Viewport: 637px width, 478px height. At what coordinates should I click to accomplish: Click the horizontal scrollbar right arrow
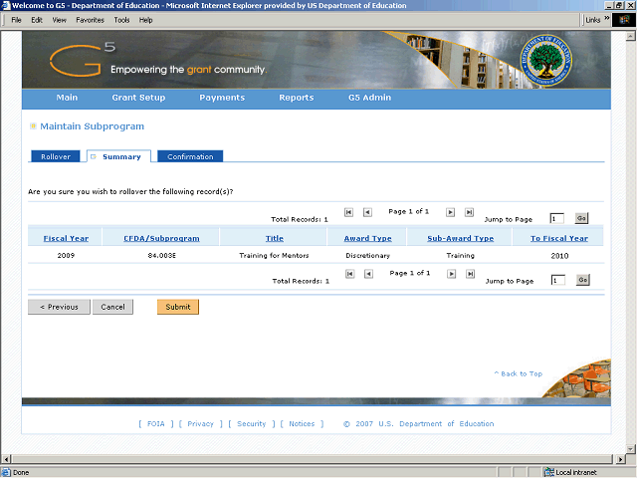tap(620, 459)
